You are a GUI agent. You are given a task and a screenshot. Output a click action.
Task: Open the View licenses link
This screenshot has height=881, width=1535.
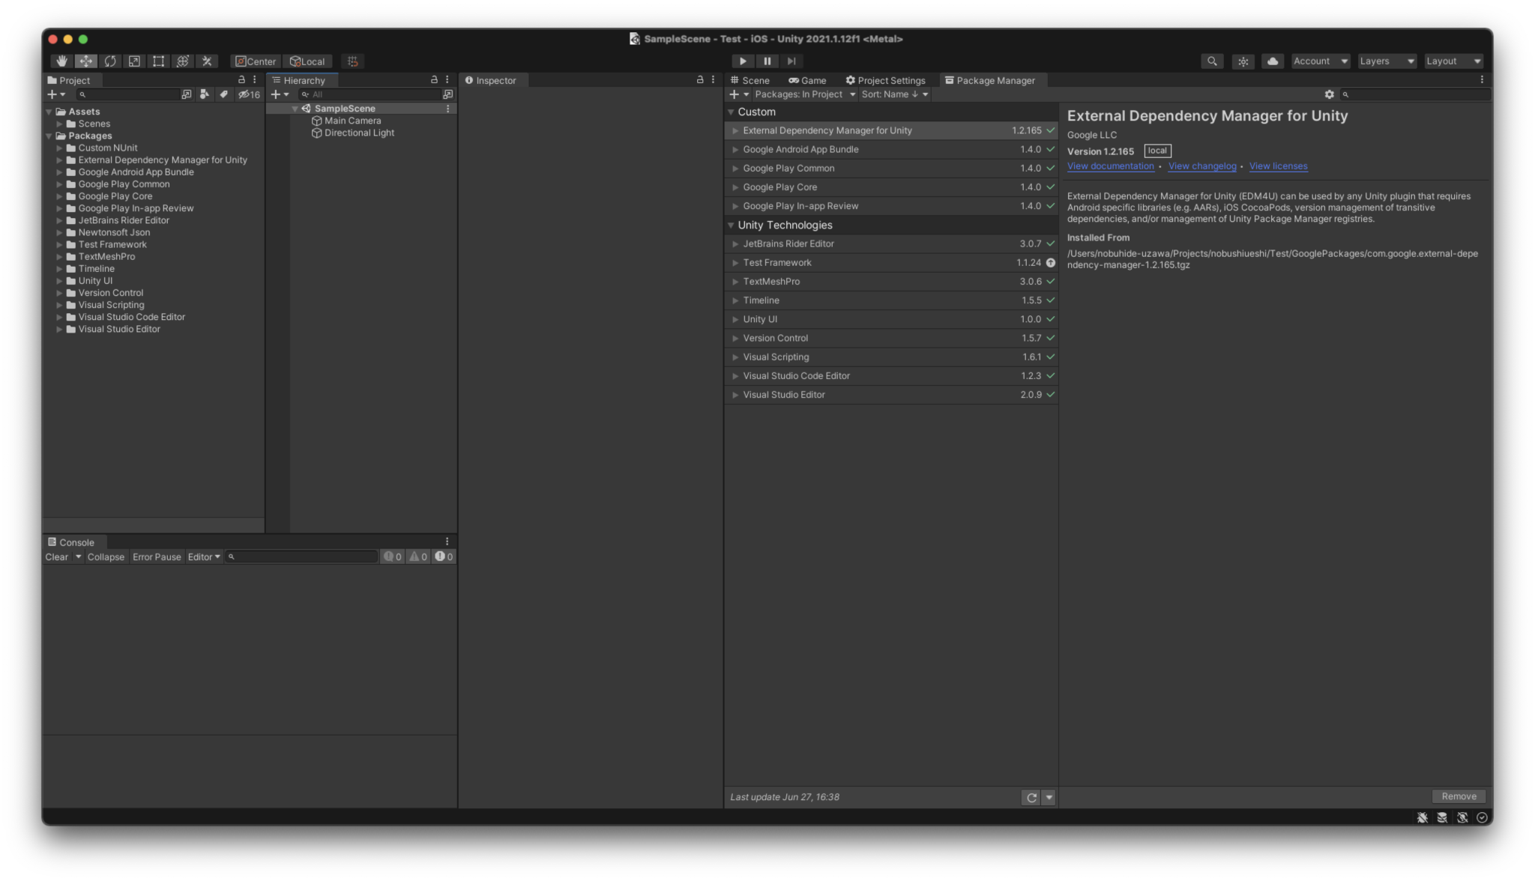[x=1278, y=166]
